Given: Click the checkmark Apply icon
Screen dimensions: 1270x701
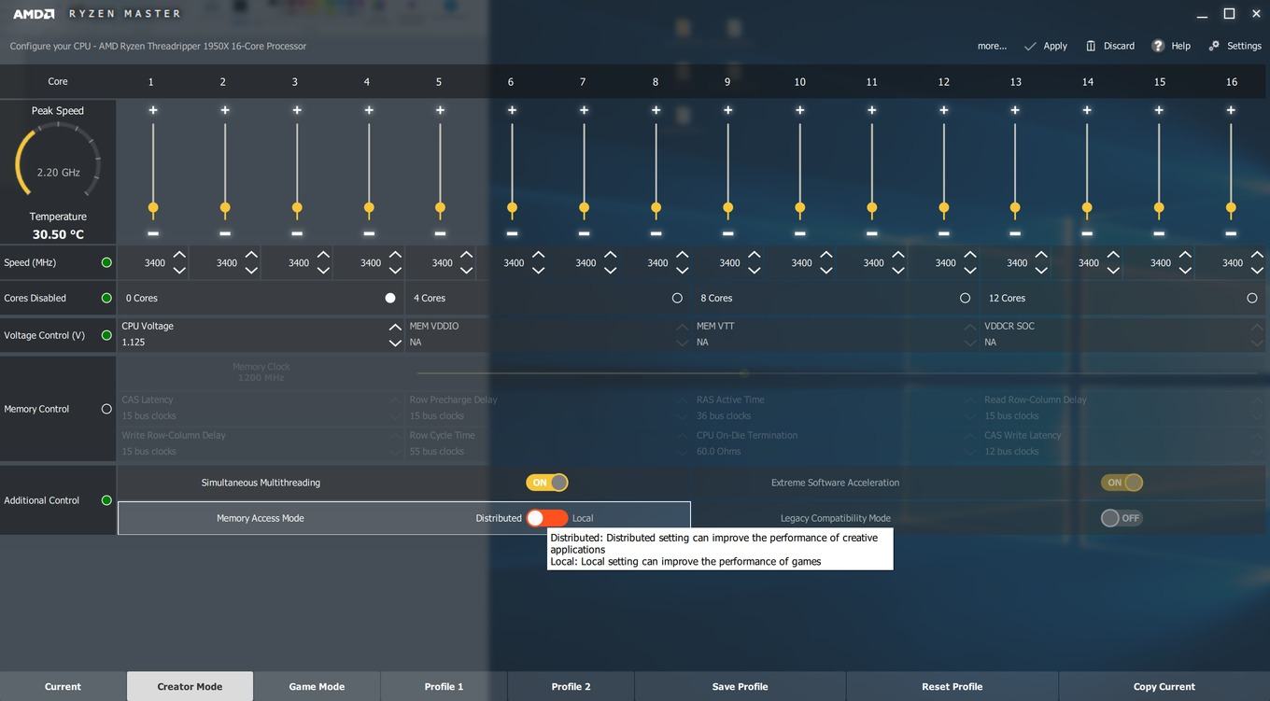Looking at the screenshot, I should (1030, 46).
